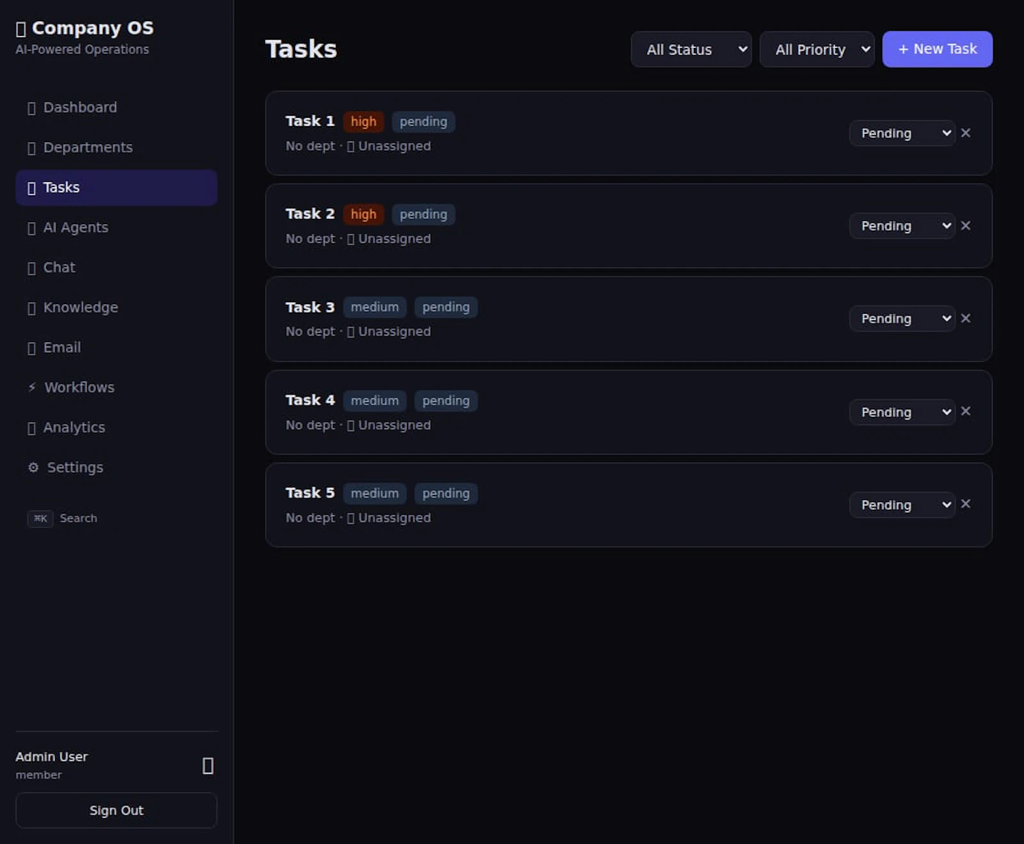Open the All Priority filter dropdown
1024x844 pixels.
817,49
